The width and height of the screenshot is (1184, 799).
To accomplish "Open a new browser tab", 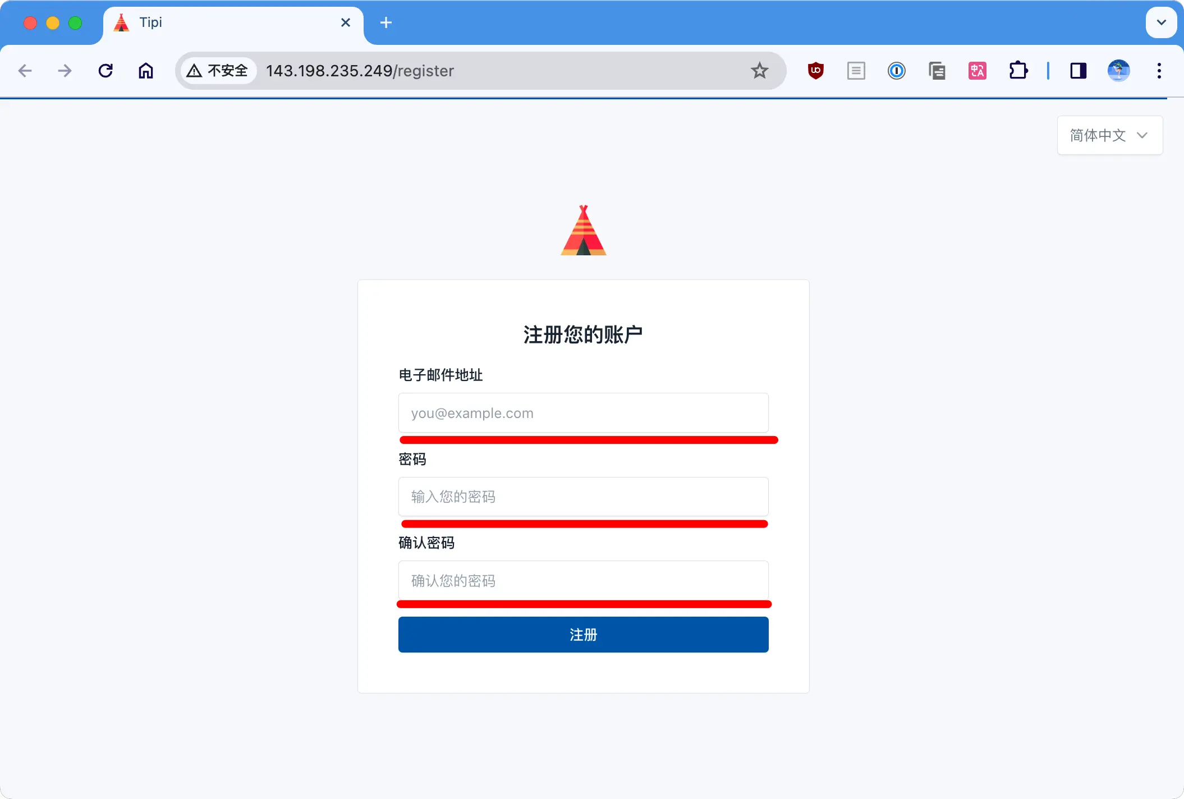I will tap(386, 22).
